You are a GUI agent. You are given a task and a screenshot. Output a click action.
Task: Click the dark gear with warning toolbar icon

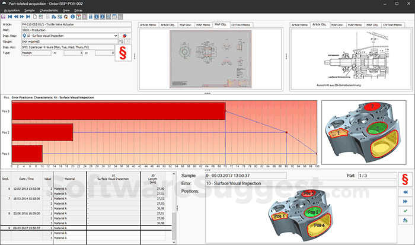pyautogui.click(x=66, y=17)
